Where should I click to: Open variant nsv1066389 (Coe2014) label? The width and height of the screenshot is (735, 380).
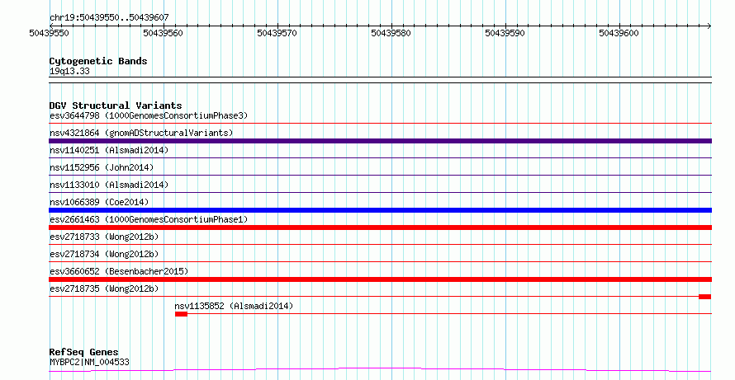tap(99, 202)
